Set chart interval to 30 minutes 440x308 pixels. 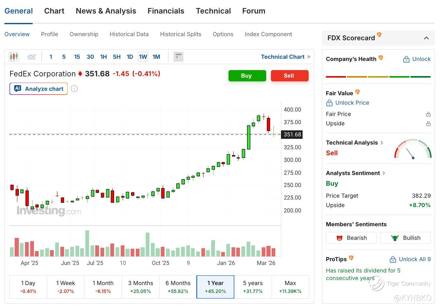point(90,57)
